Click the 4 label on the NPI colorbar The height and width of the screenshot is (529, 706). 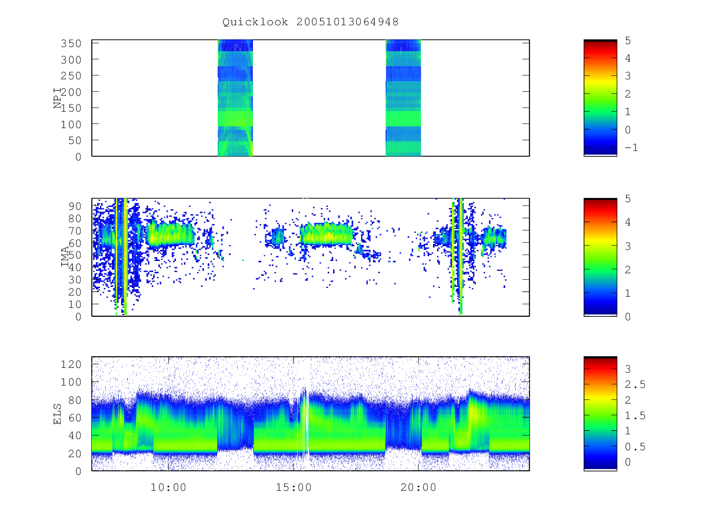click(627, 58)
